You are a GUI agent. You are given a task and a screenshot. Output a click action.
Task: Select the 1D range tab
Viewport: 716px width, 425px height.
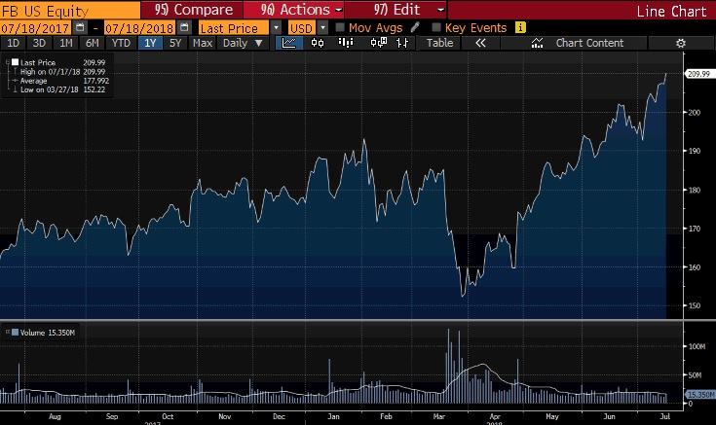pyautogui.click(x=14, y=43)
